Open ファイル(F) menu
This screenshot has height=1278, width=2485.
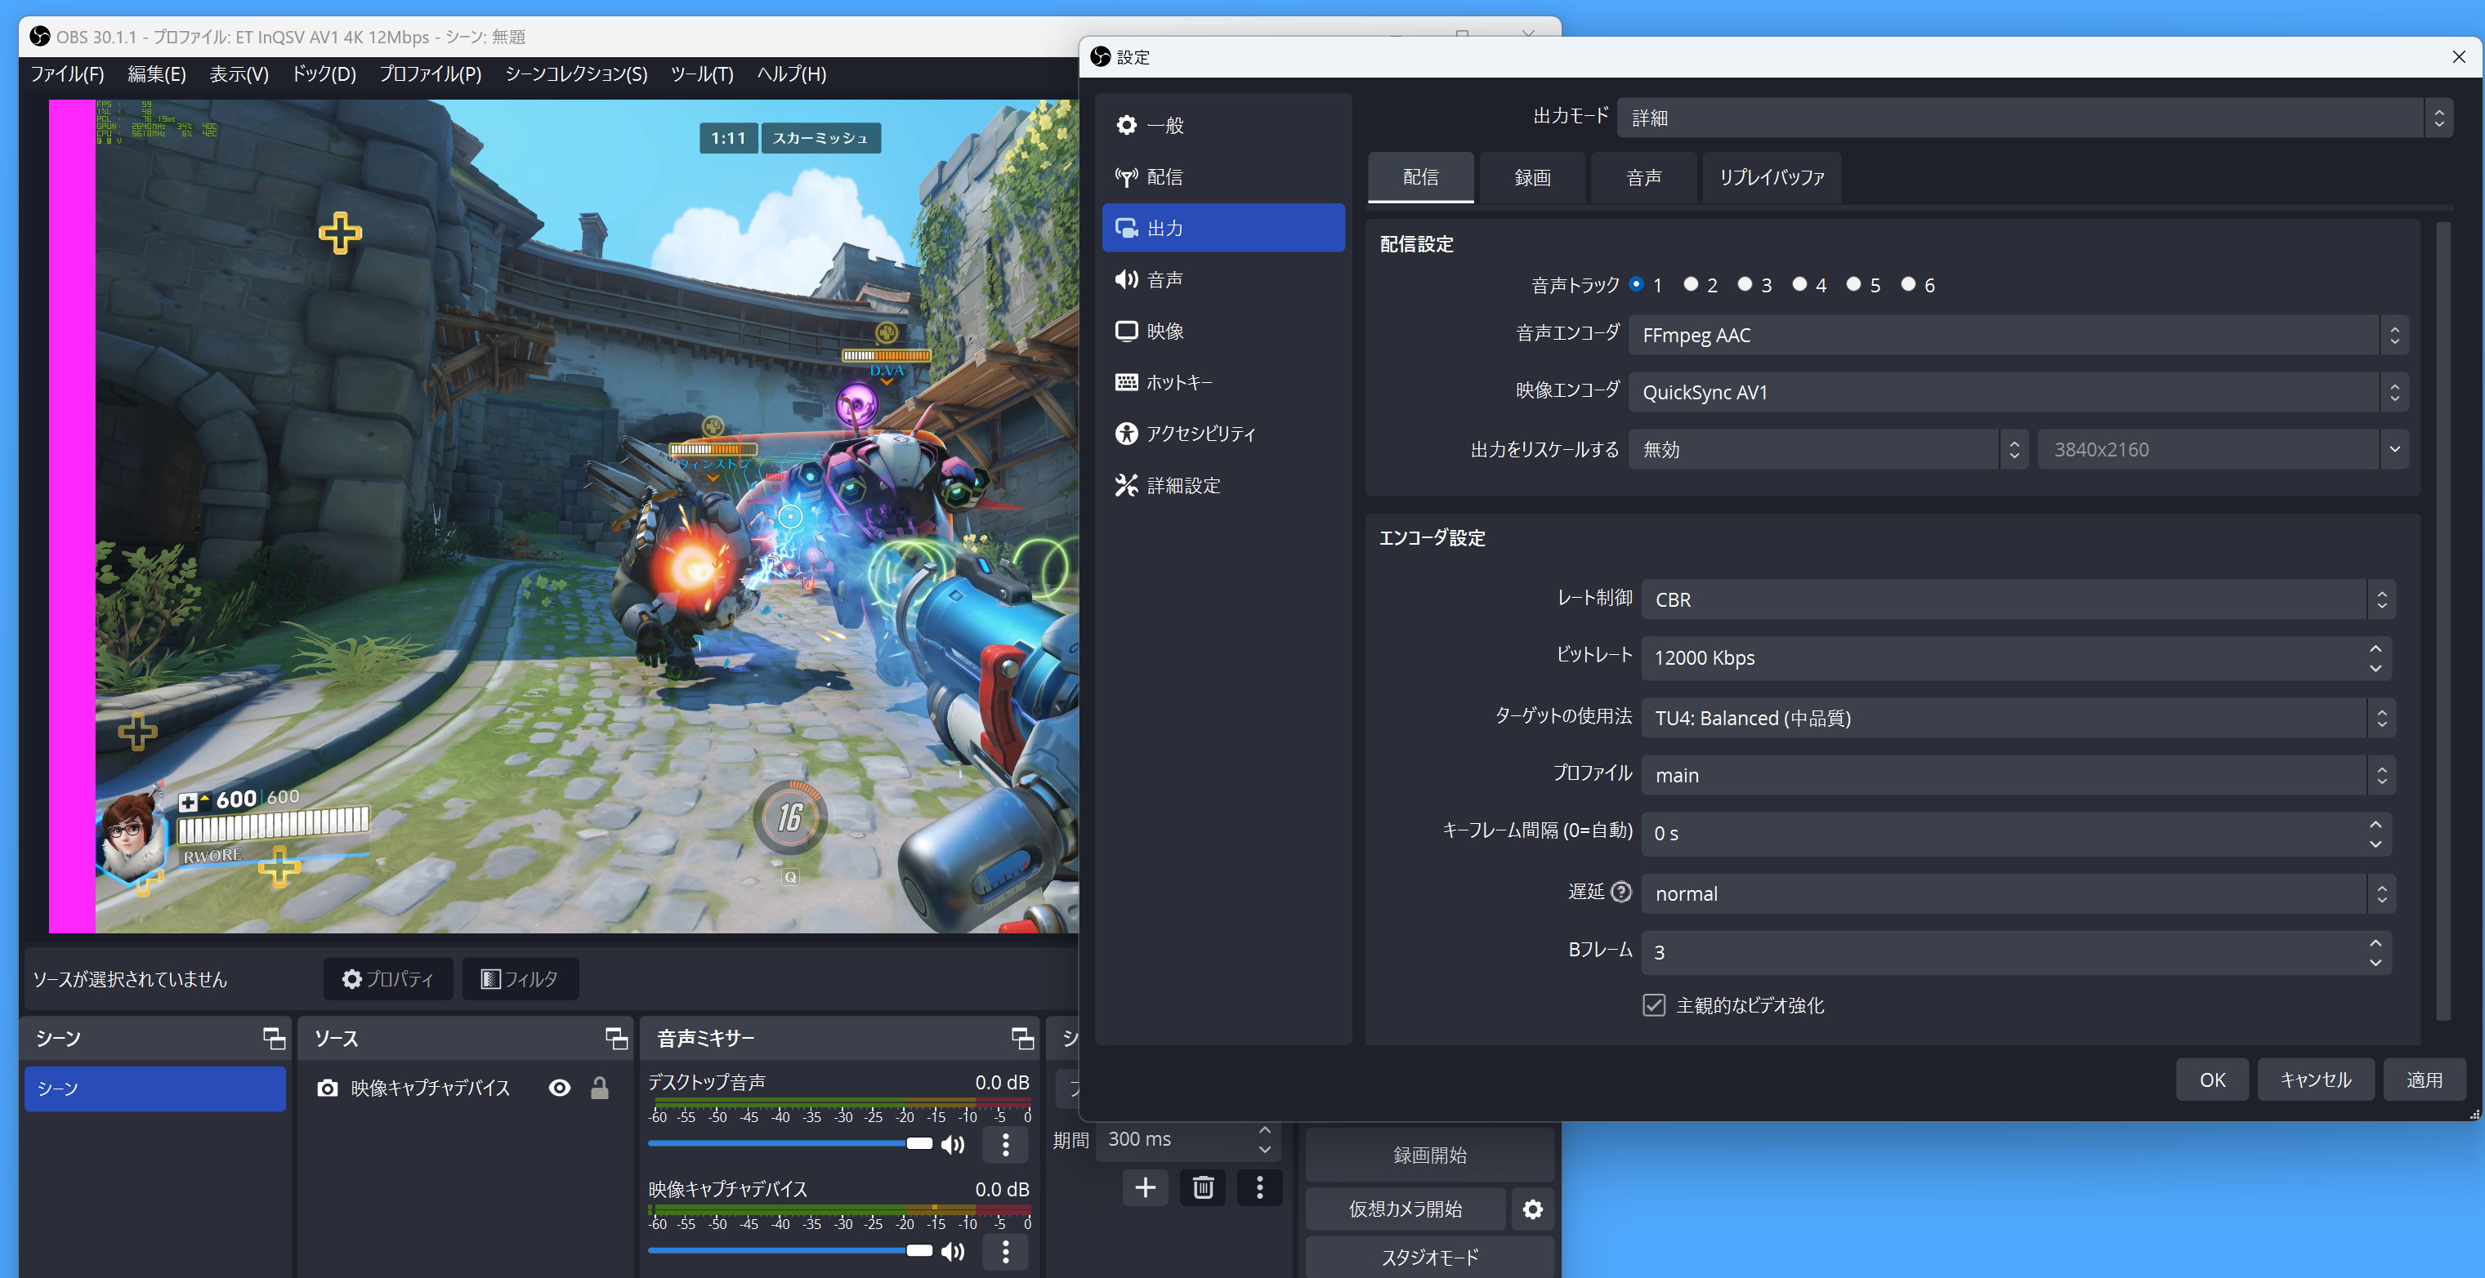pos(66,74)
